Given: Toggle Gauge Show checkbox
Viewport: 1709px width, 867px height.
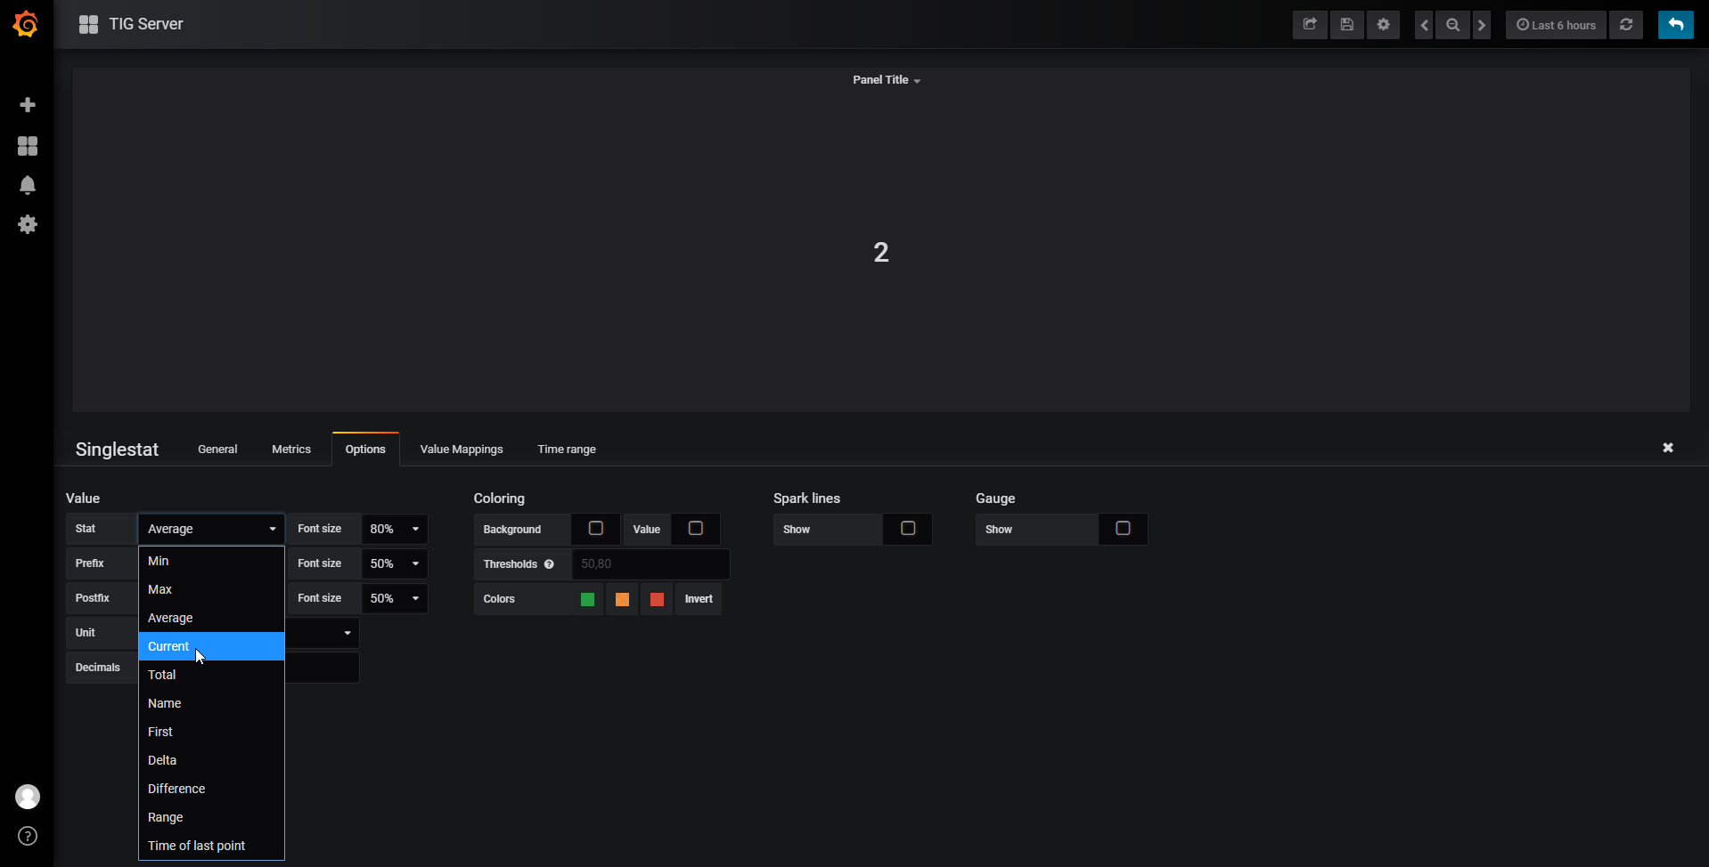Looking at the screenshot, I should pos(1123,529).
